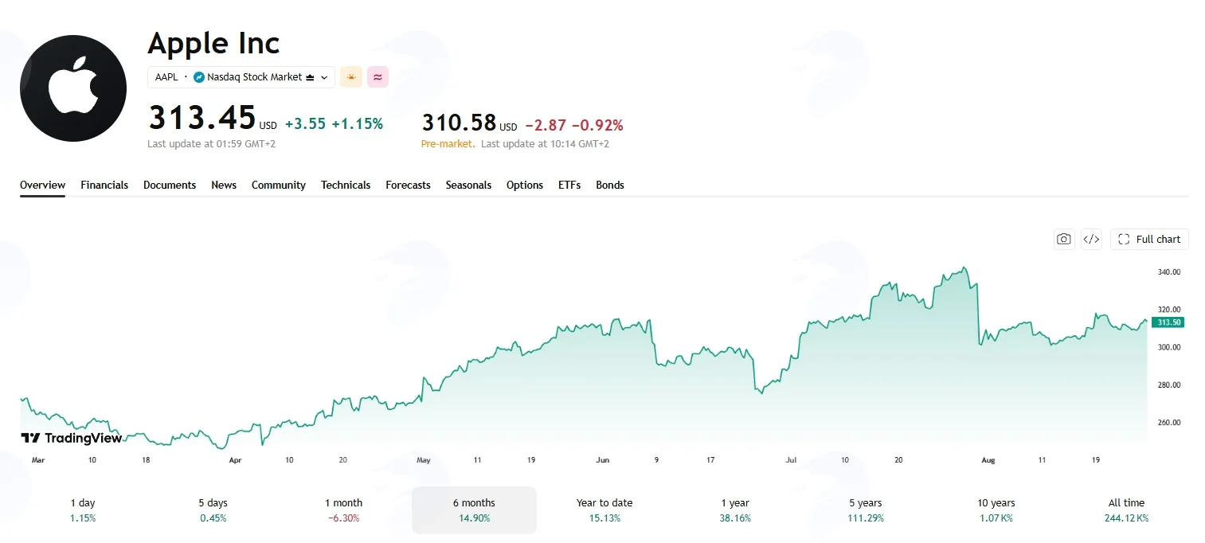1205x543 pixels.
Task: Open the Technicals tab
Action: coord(346,185)
